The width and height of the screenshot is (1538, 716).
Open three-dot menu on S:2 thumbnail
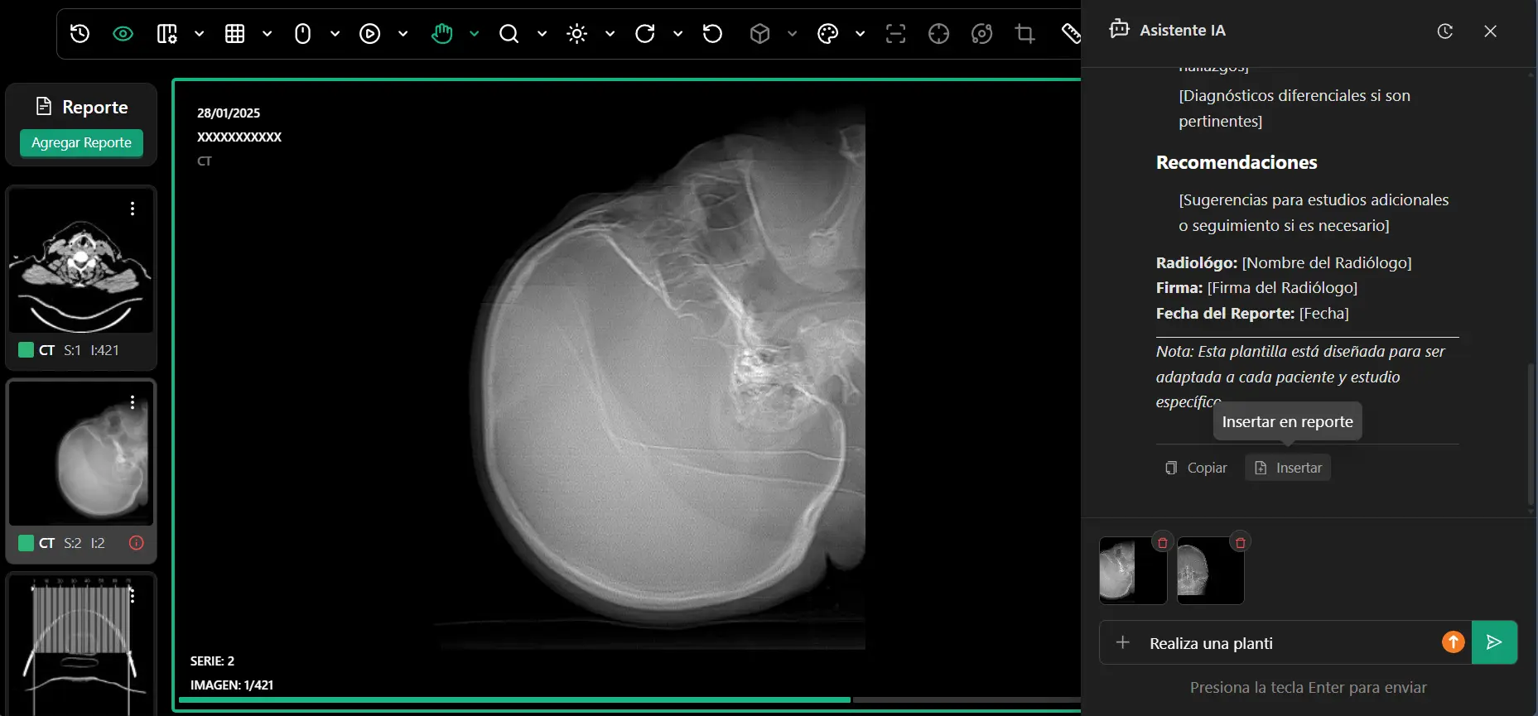(x=133, y=401)
